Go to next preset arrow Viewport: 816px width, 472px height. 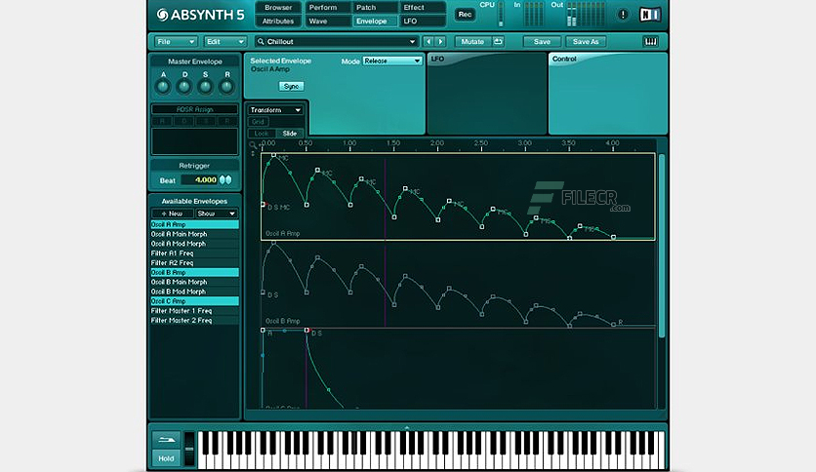coord(441,42)
